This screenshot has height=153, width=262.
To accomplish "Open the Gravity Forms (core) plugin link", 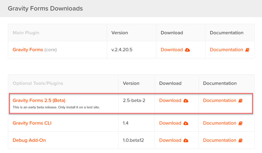I will point(28,50).
